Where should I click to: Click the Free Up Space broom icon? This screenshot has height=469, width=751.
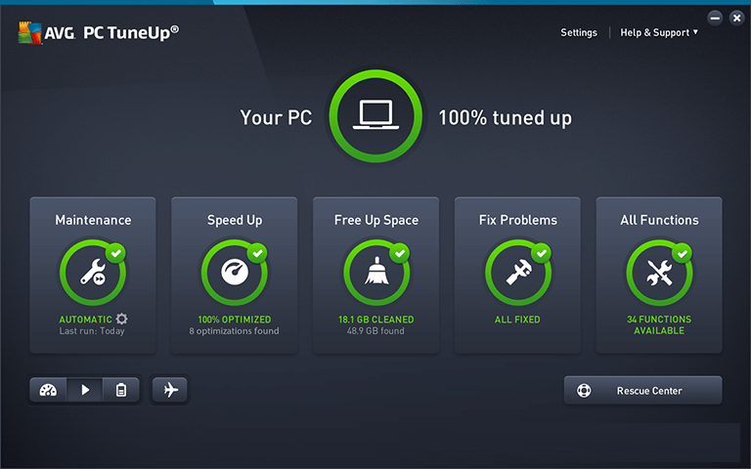[376, 273]
